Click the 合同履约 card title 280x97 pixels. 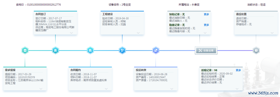tap(76, 70)
